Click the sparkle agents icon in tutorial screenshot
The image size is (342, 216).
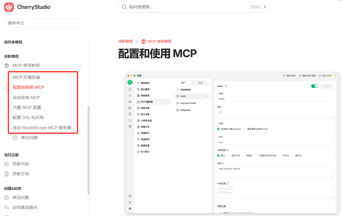coord(130,96)
